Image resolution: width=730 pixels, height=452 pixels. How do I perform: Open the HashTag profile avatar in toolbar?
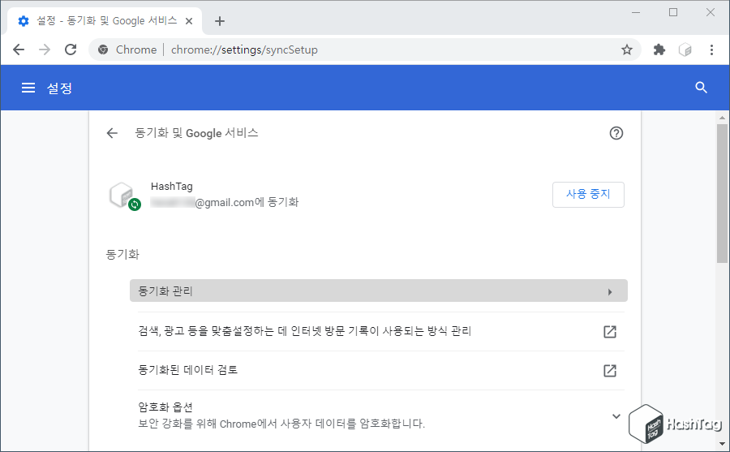685,50
